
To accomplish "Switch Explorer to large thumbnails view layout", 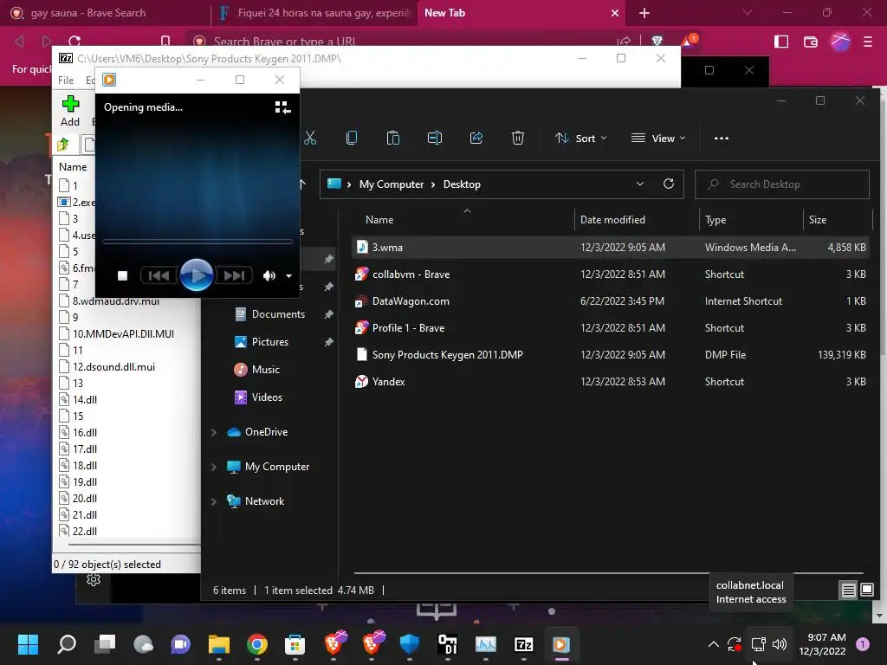I will (866, 591).
